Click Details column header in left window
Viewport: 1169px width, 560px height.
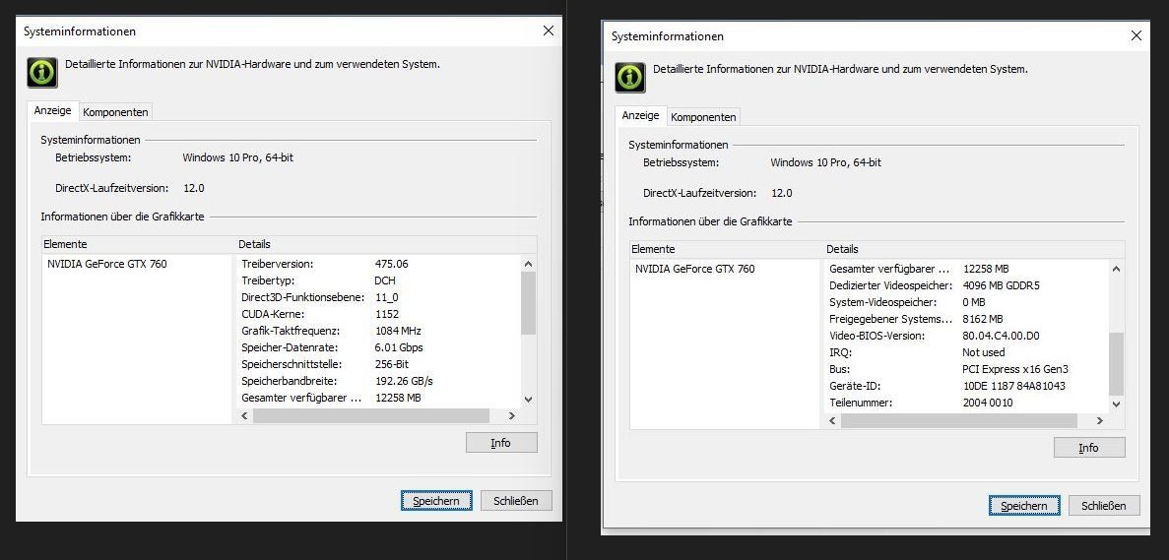[x=385, y=244]
